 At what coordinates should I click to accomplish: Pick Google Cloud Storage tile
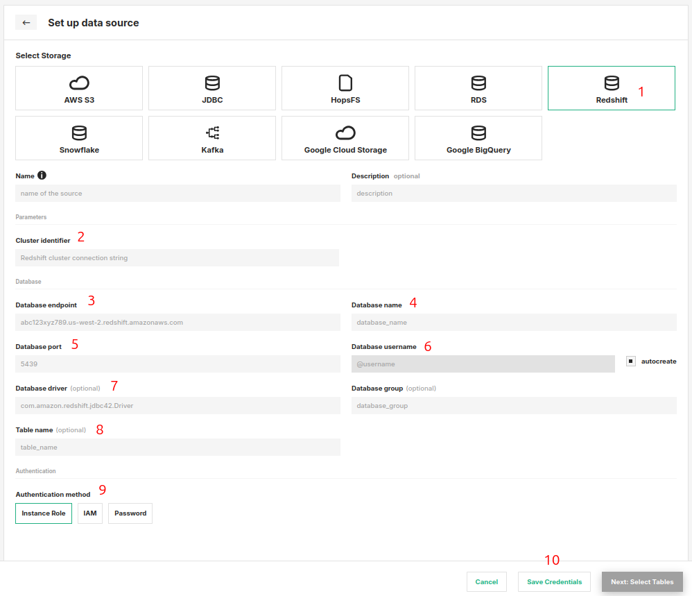click(x=345, y=138)
